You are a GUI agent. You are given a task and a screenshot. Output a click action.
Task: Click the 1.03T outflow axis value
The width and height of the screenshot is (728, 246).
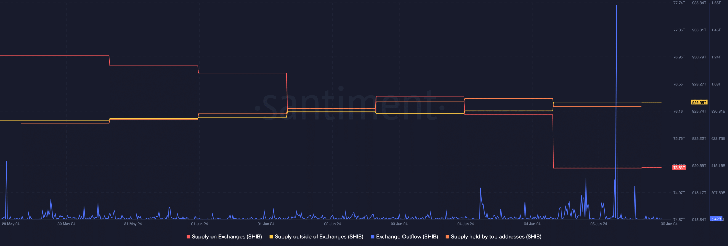(716, 84)
